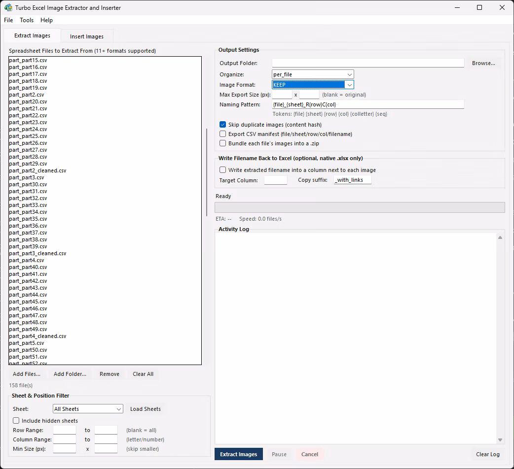Enable Export CSV manifest option
Viewport: 514px width, 469px height.
point(223,134)
